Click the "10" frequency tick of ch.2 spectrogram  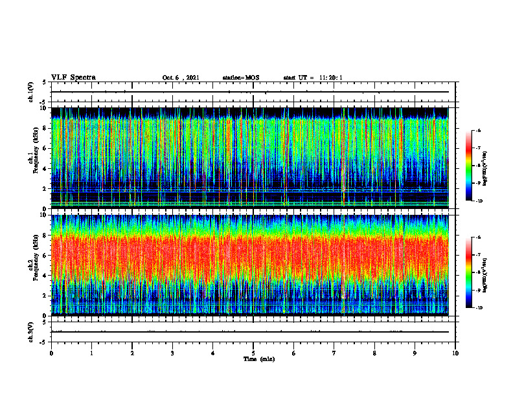(x=44, y=215)
